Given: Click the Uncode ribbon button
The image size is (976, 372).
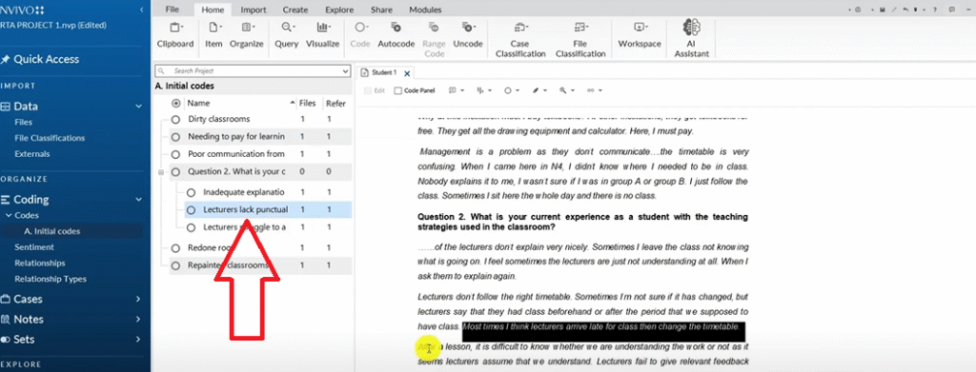Looking at the screenshot, I should coord(467,35).
